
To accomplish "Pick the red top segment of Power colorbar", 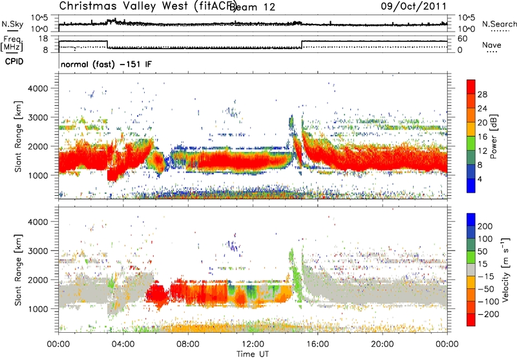I will (x=471, y=87).
